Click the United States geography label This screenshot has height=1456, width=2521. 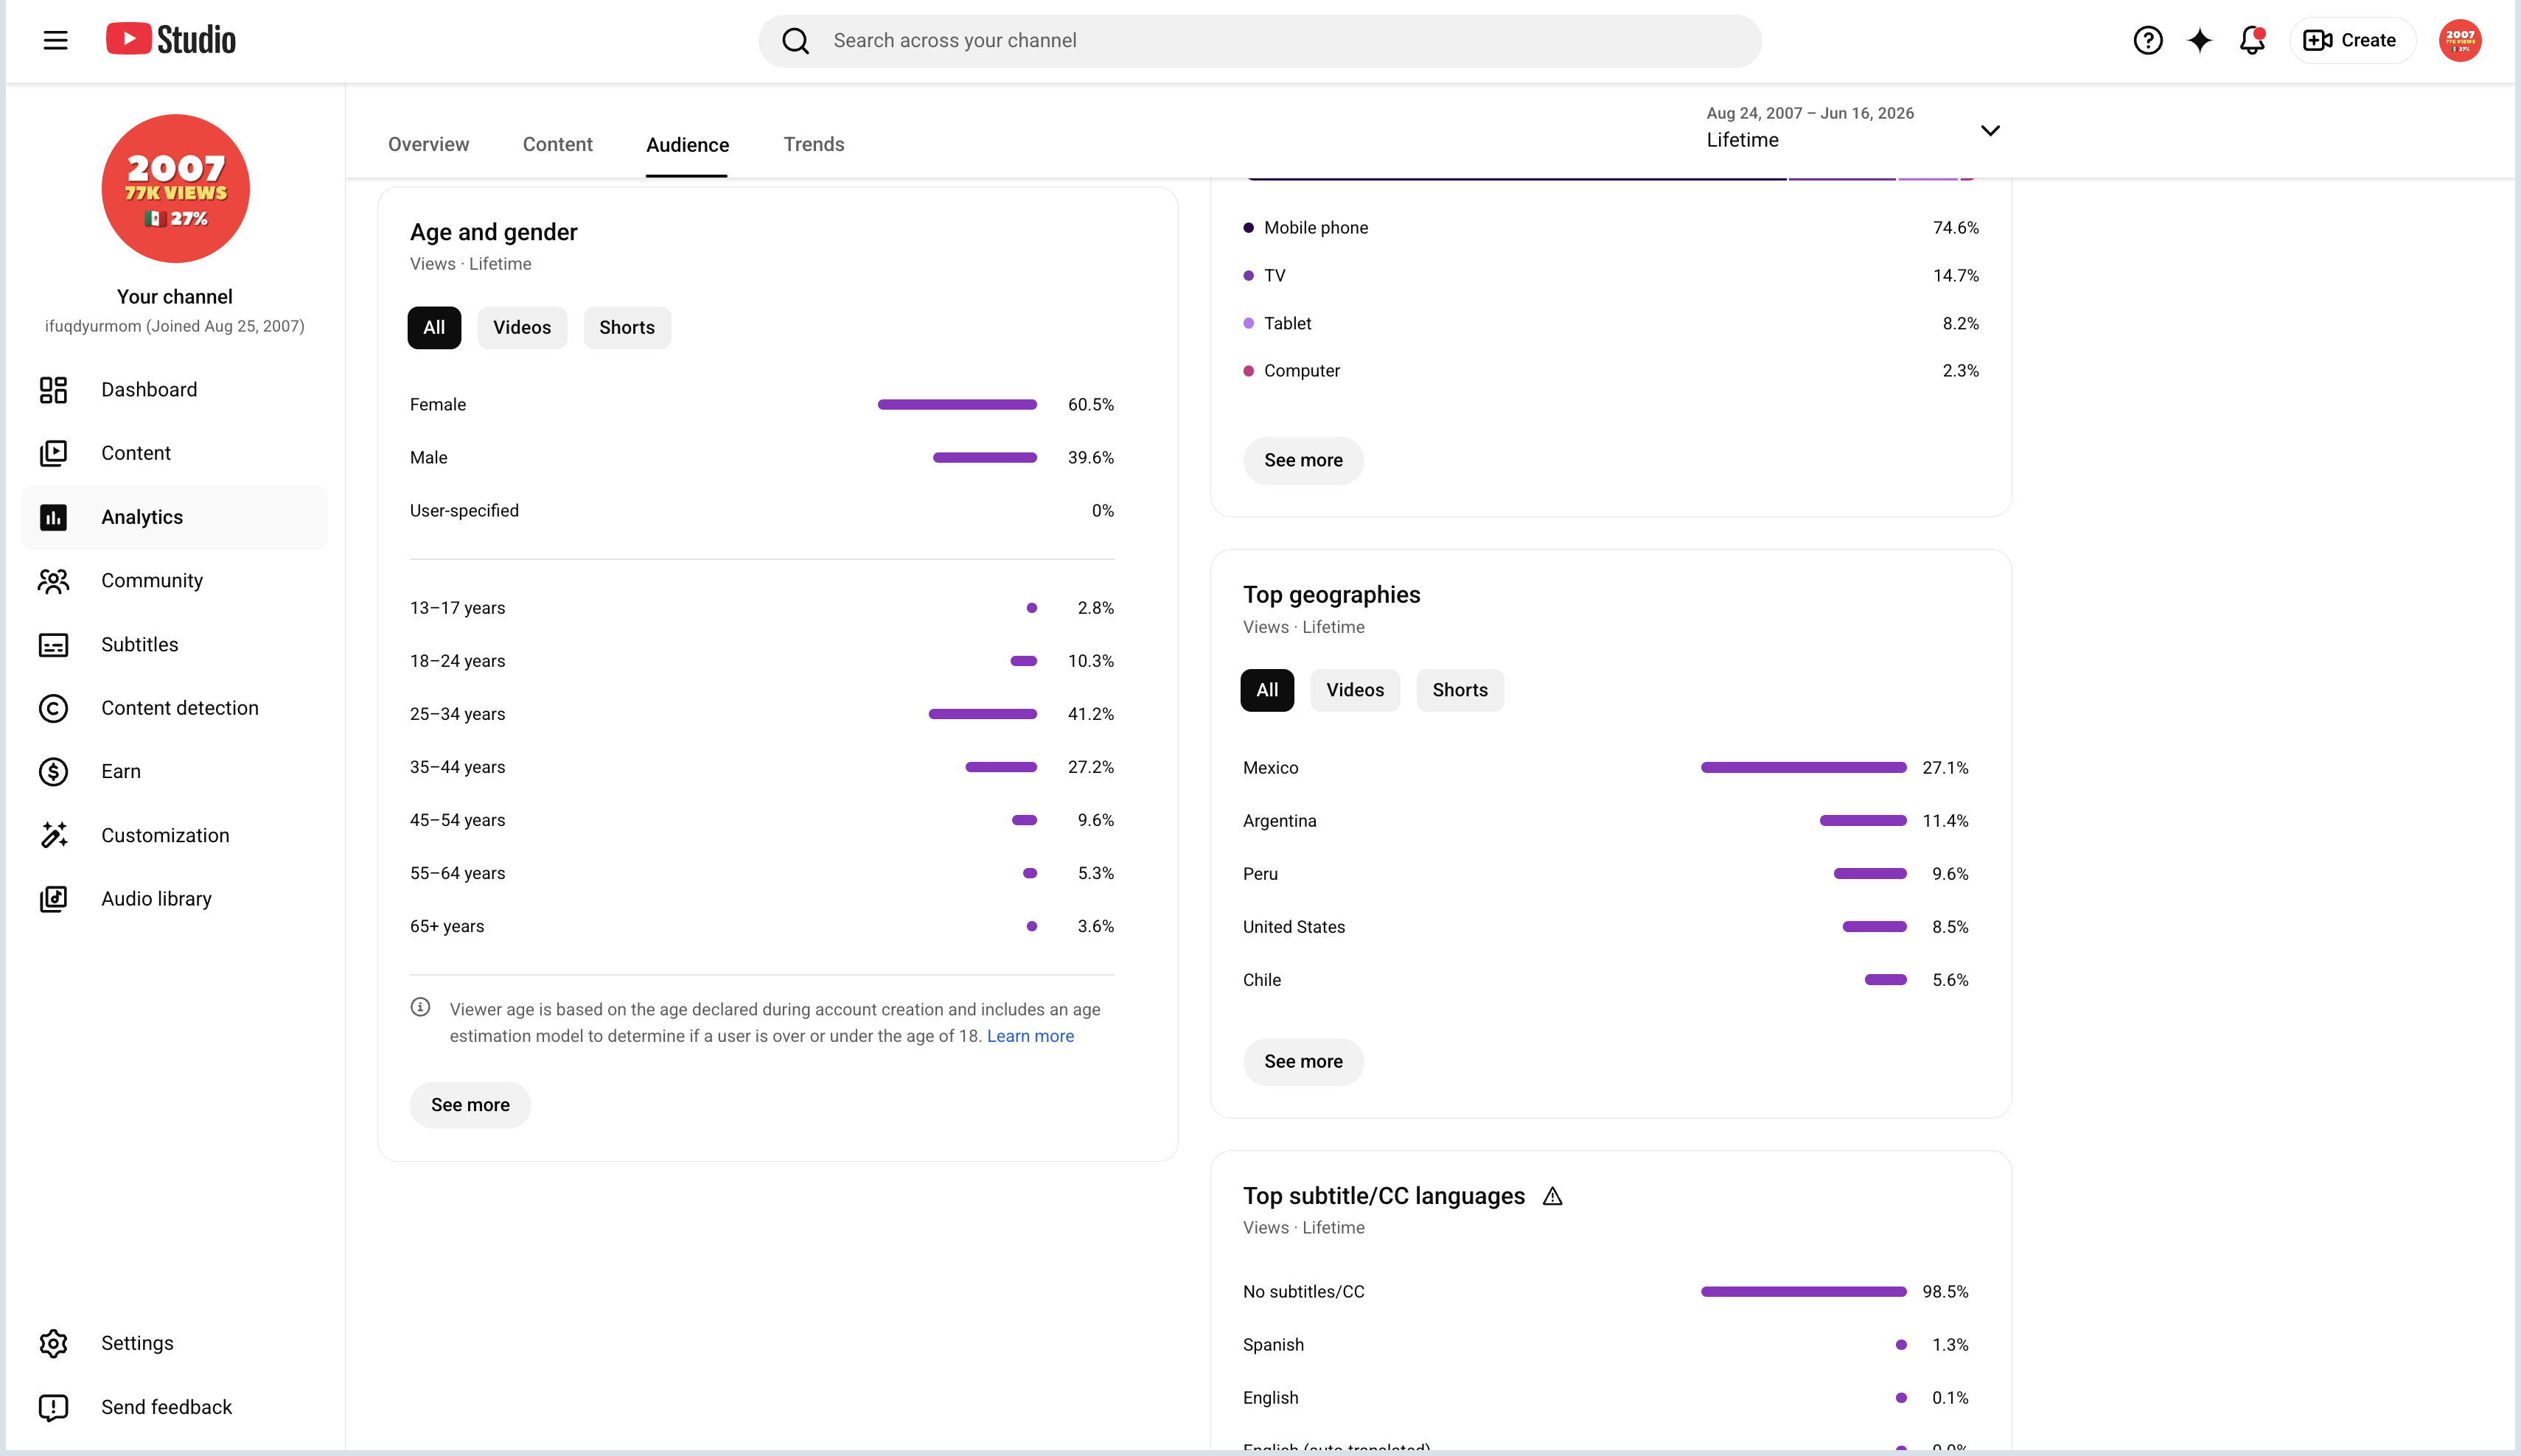pyautogui.click(x=1294, y=927)
